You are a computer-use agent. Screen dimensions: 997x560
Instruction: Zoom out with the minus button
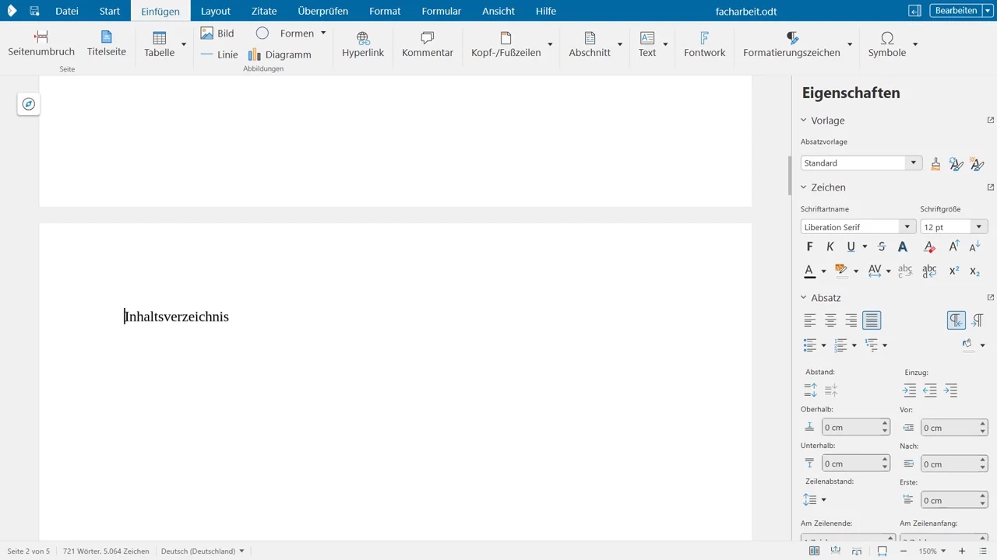point(904,551)
